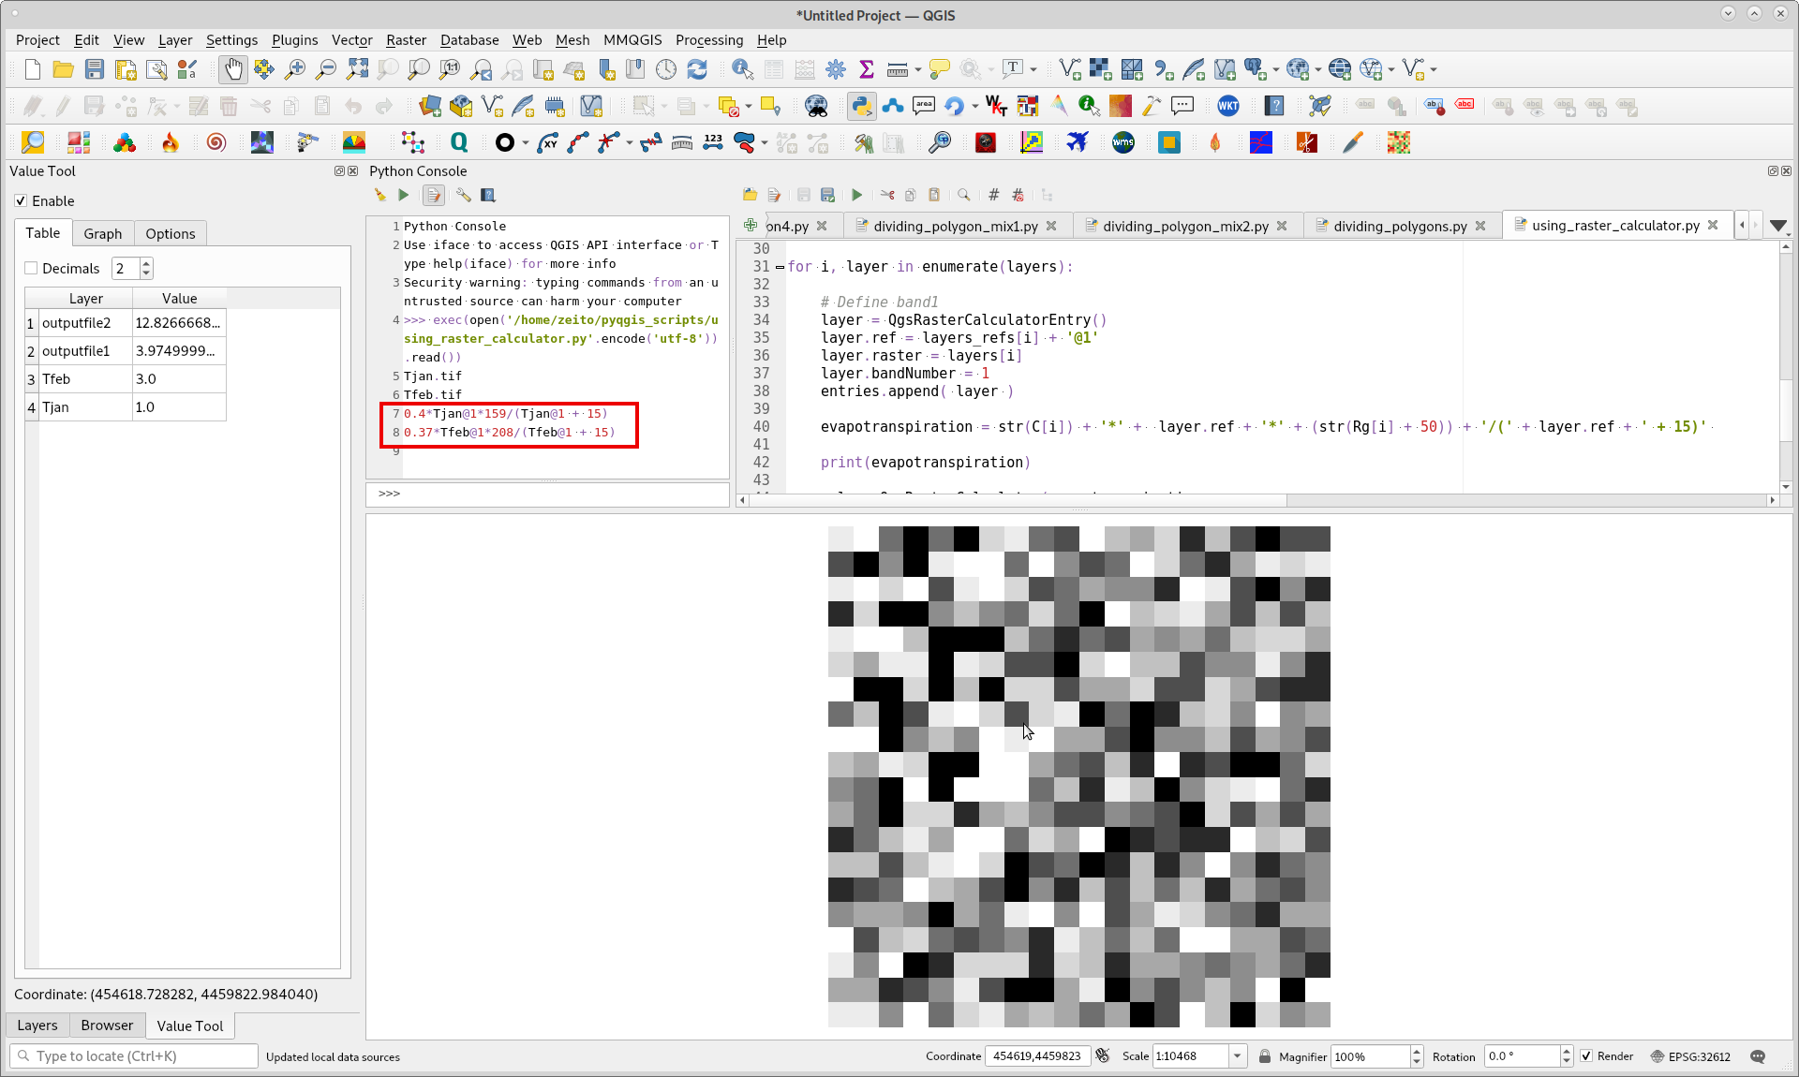Click the Magnifier spinbox stepper
The height and width of the screenshot is (1077, 1799).
point(1417,1056)
